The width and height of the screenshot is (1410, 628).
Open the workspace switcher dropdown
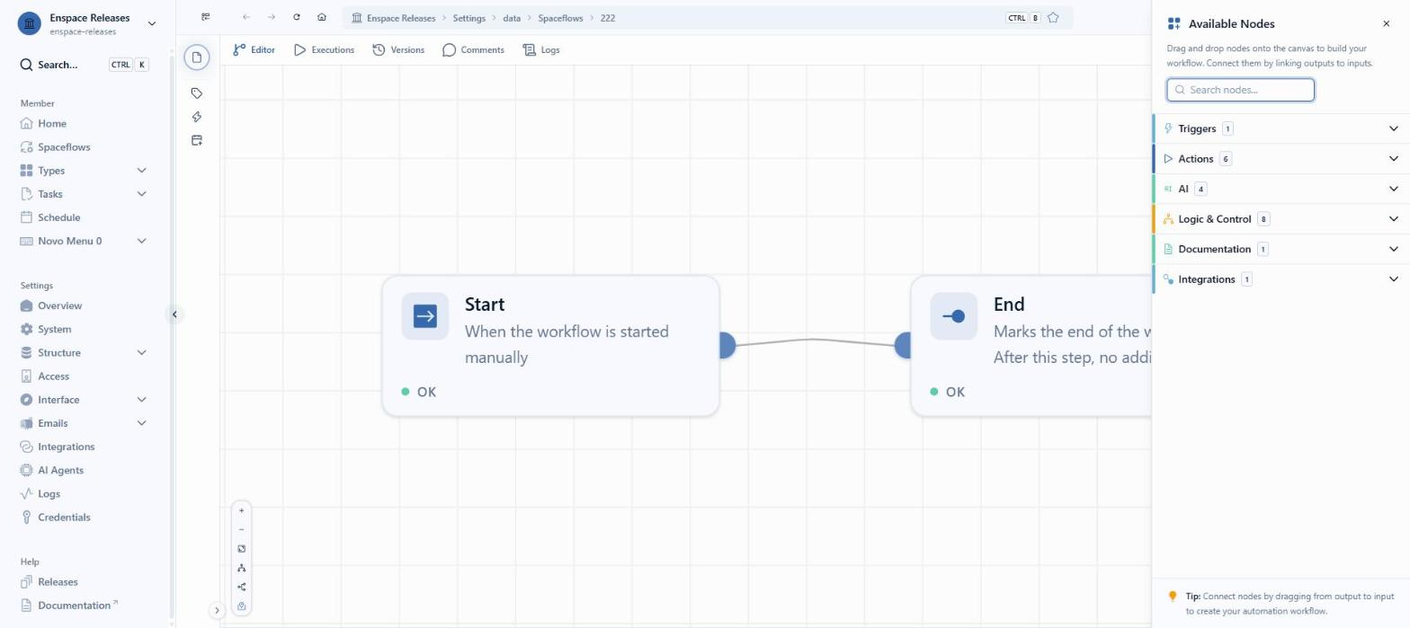pos(151,23)
